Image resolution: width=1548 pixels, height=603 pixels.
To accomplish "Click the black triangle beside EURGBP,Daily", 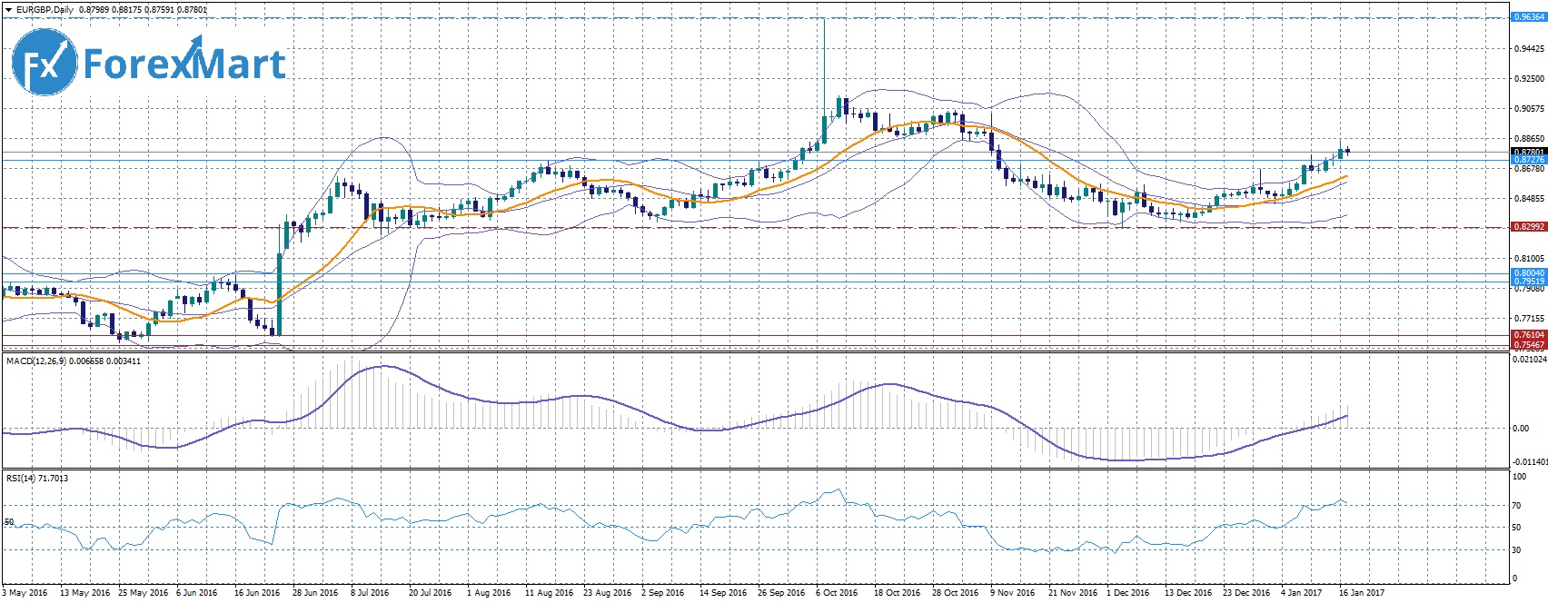I will (8, 10).
